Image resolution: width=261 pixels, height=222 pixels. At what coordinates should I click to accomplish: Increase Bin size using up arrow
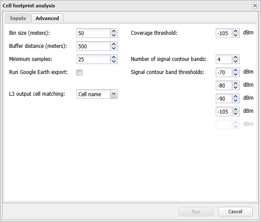click(114, 31)
